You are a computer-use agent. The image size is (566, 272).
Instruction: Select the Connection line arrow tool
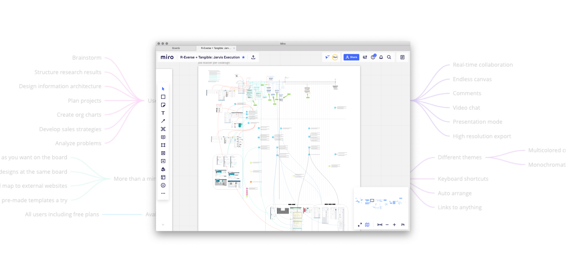163,121
